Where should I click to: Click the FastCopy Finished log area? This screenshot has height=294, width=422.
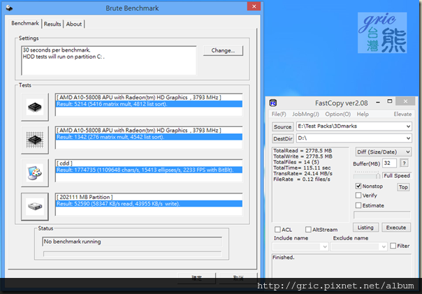point(341,266)
